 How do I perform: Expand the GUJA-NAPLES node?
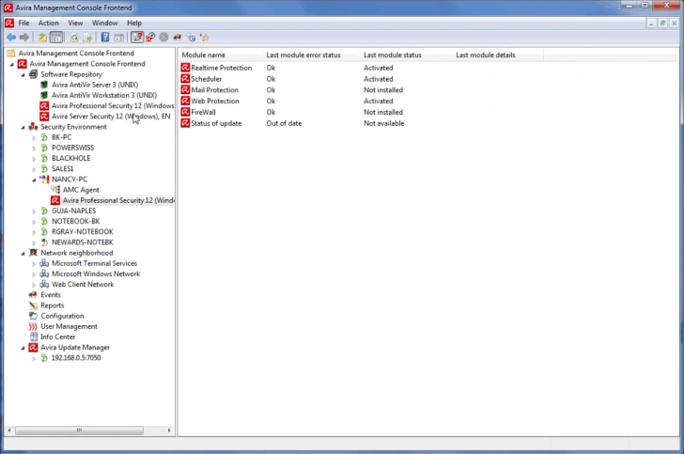pyautogui.click(x=34, y=211)
